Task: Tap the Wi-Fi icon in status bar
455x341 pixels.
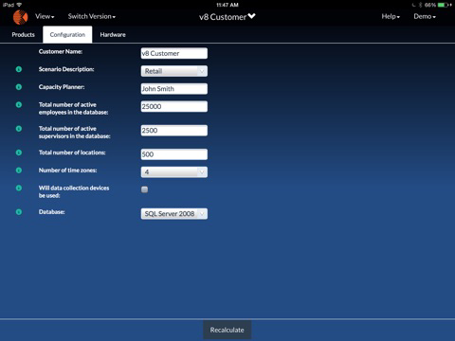Action: pos(19,5)
